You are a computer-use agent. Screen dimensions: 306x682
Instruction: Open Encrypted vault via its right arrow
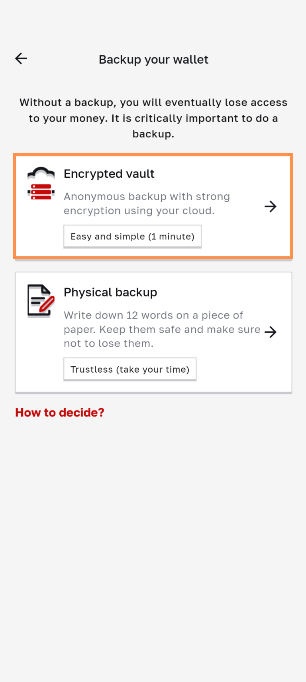coord(271,206)
